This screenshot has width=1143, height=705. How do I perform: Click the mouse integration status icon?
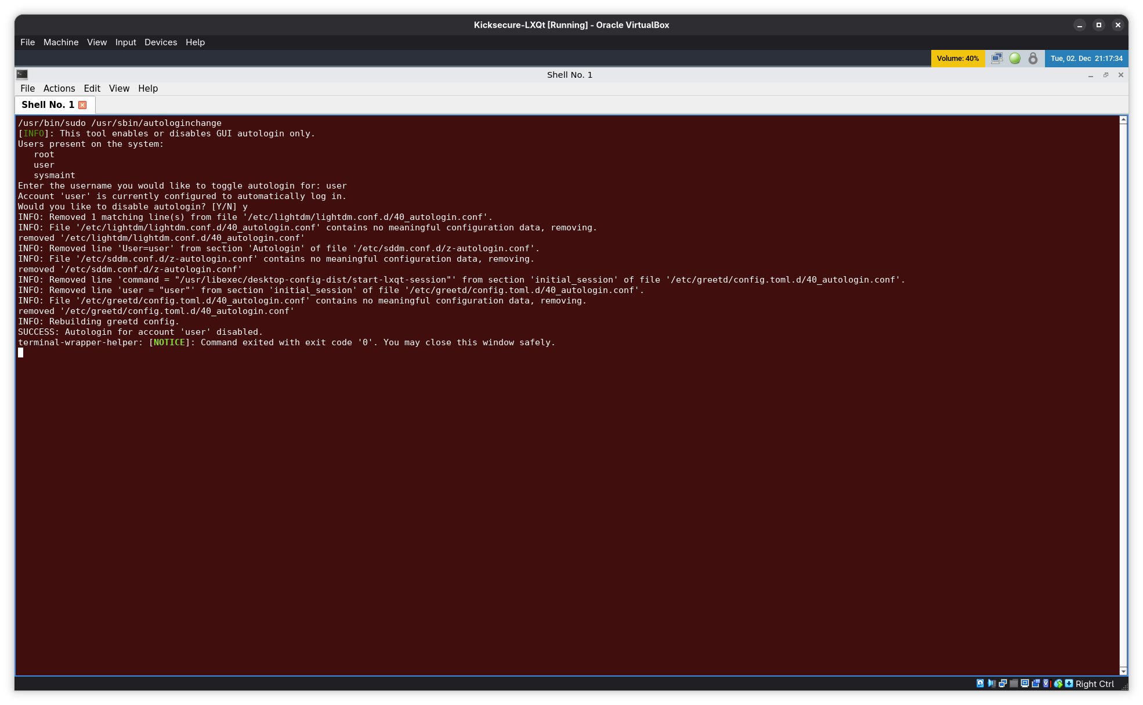point(1058,684)
